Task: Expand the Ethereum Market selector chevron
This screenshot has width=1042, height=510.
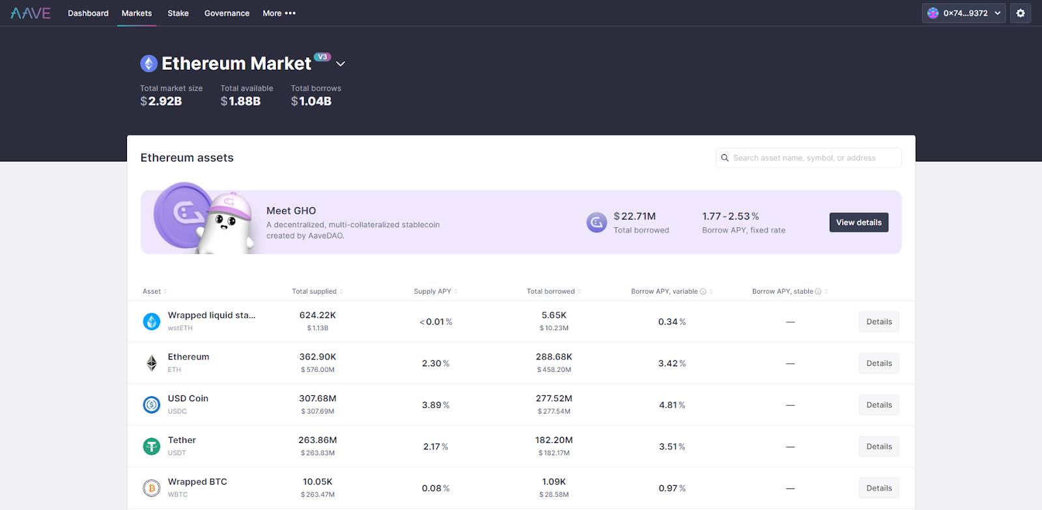Action: (x=341, y=64)
